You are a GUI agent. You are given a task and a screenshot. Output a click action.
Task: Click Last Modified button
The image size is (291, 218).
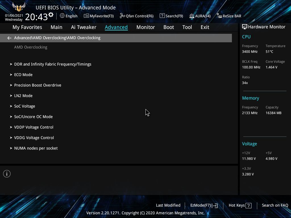click(x=168, y=205)
